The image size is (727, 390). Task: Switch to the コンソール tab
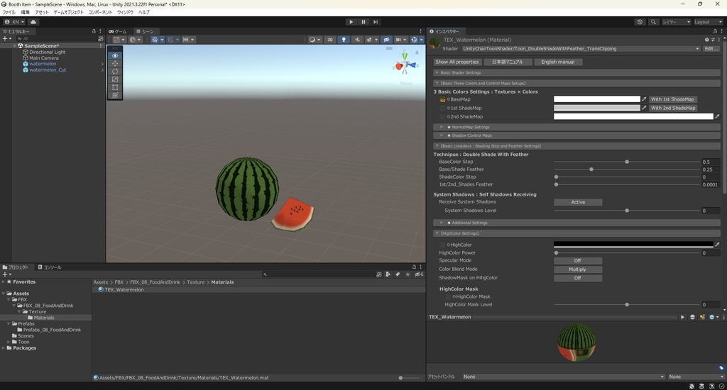tap(50, 267)
